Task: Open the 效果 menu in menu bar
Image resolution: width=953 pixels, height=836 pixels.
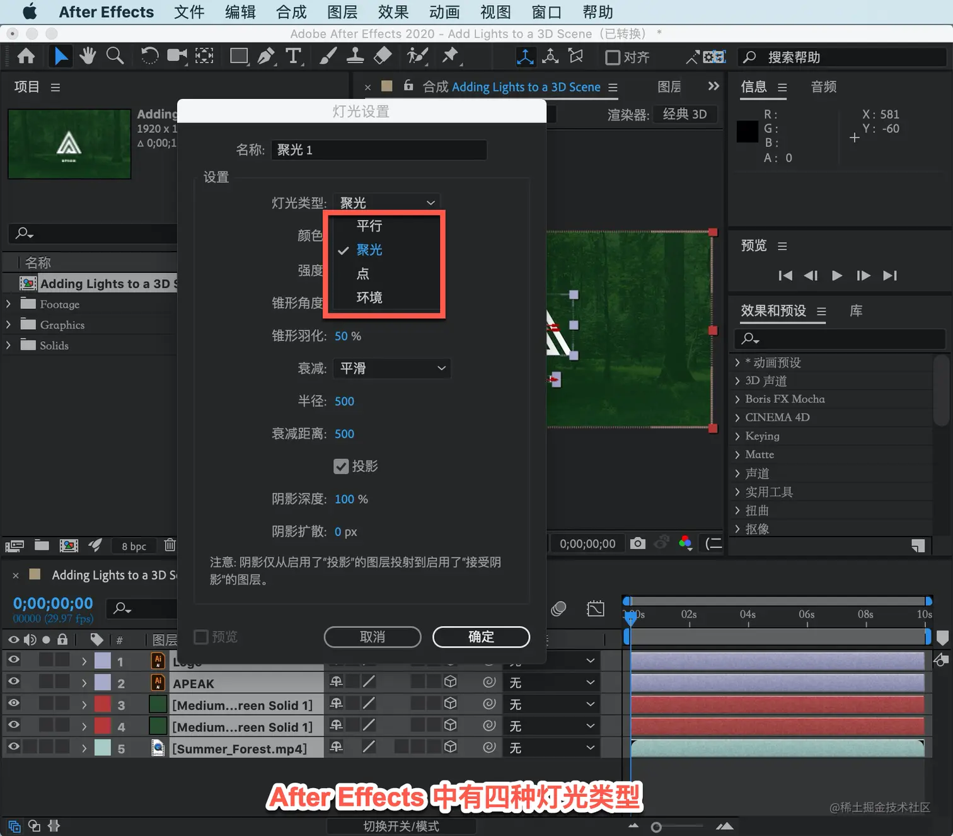Action: 393,12
